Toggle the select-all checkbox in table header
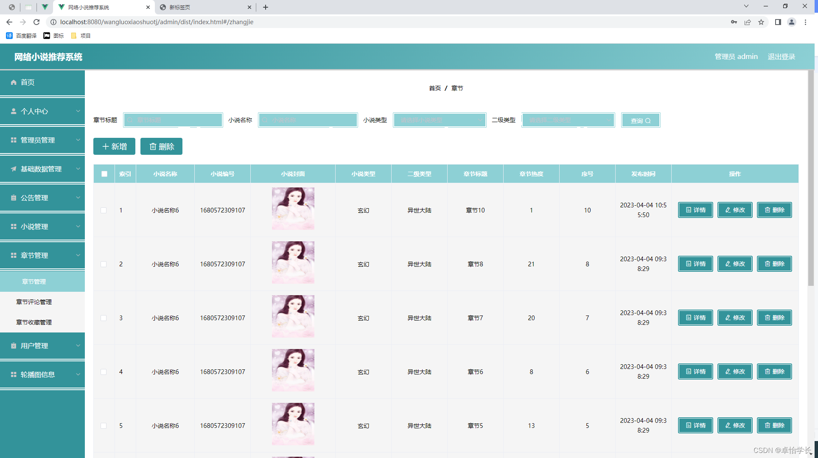Screen dimensions: 818x458 pyautogui.click(x=104, y=174)
